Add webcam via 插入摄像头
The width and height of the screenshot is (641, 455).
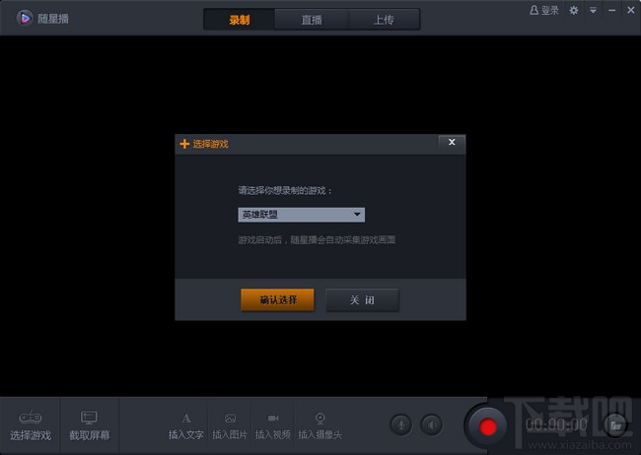[x=320, y=426]
